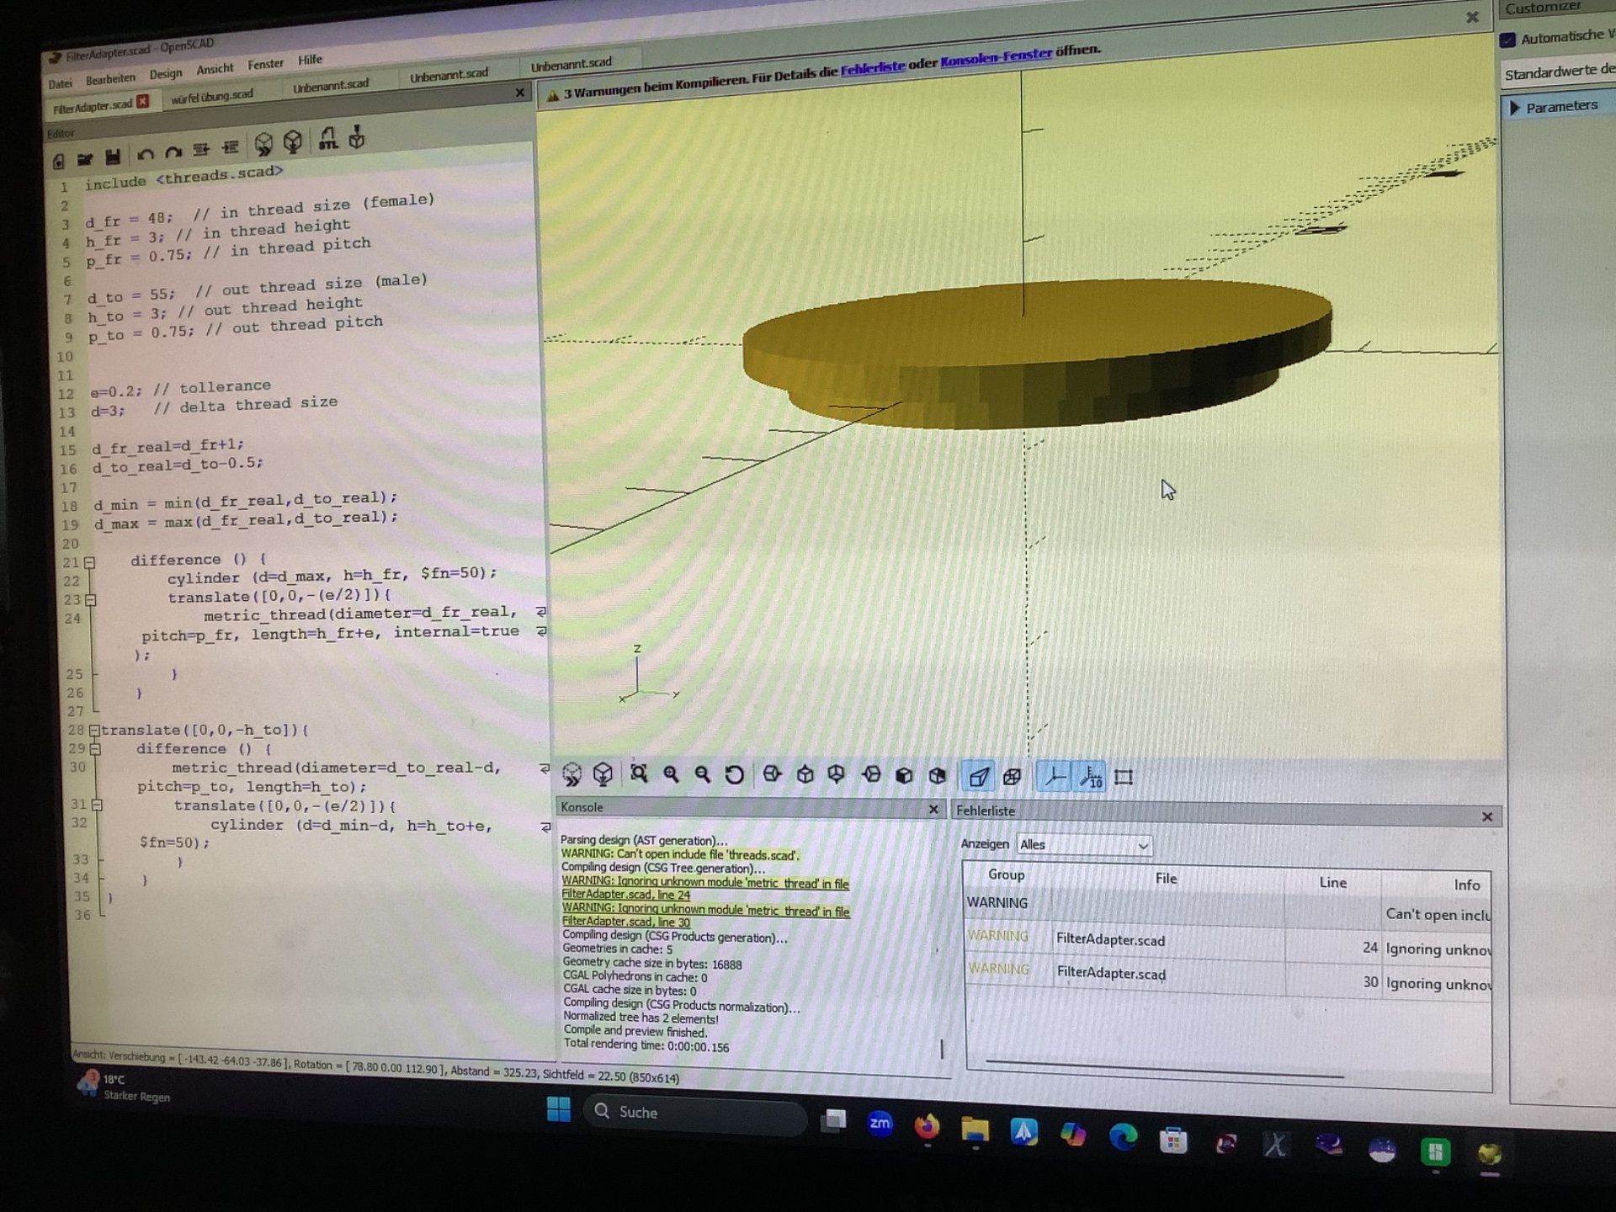Collapse the code fold at line 28
Screen dimensions: 1616x1212
[x=94, y=731]
